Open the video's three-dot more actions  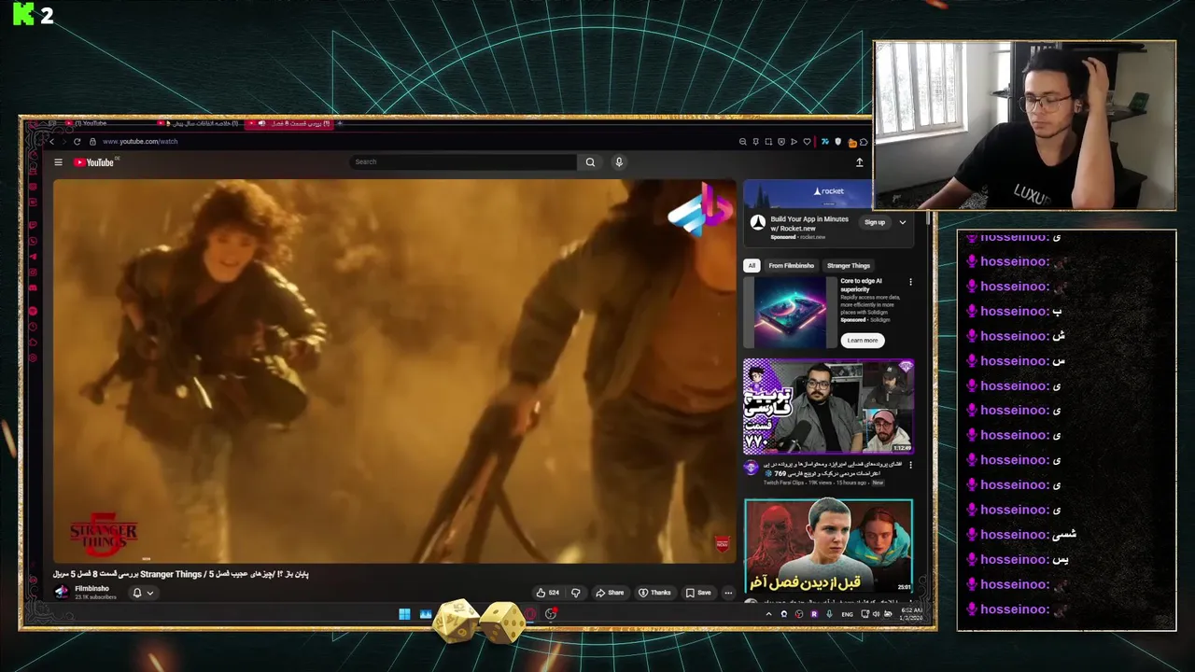(728, 593)
